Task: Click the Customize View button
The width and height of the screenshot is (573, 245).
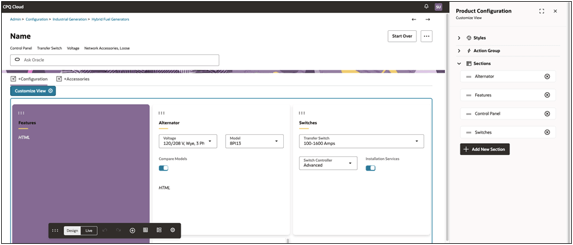Action: (33, 91)
